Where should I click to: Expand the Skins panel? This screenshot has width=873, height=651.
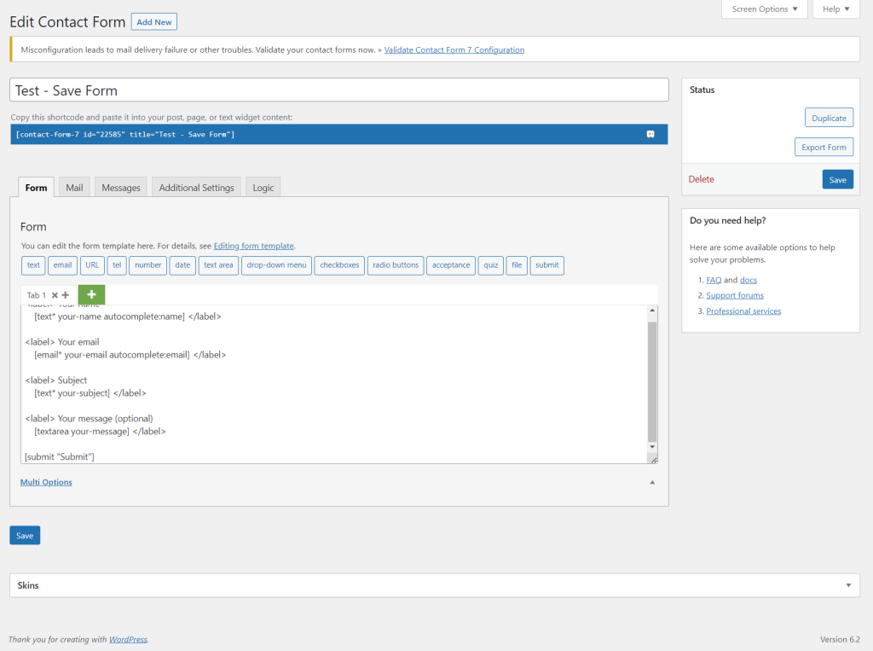tap(847, 585)
